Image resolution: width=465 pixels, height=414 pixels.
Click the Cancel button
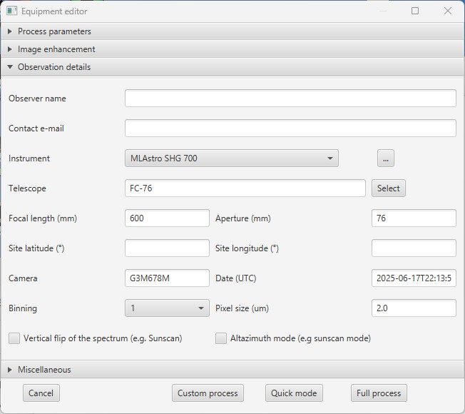click(41, 393)
